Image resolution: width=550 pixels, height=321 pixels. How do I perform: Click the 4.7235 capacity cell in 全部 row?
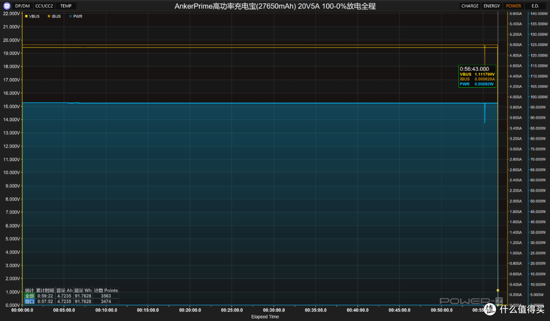64,296
